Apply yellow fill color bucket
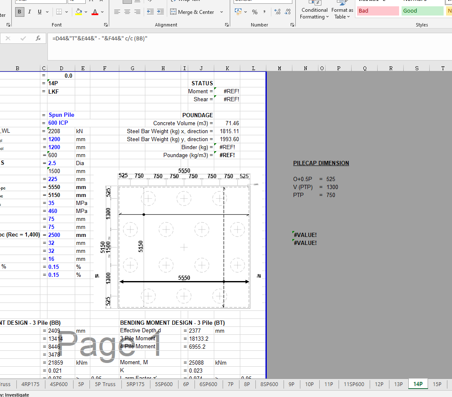The width and height of the screenshot is (452, 397). coord(79,12)
